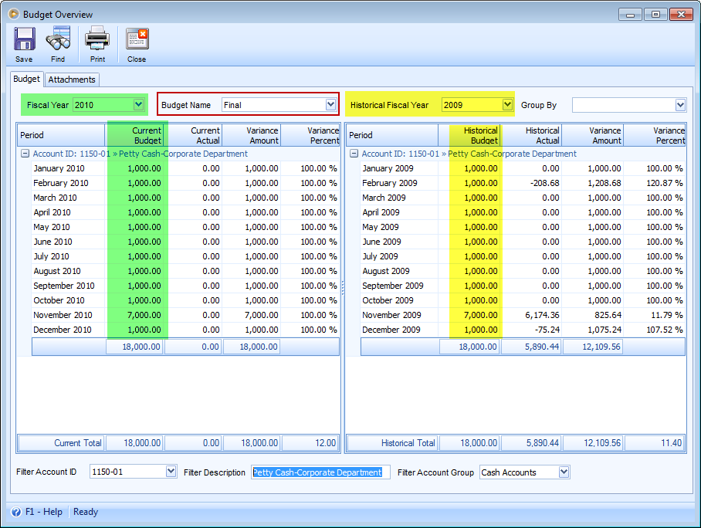The image size is (701, 528).
Task: Click the December 2009 actual -75.24 cell
Action: (x=531, y=330)
